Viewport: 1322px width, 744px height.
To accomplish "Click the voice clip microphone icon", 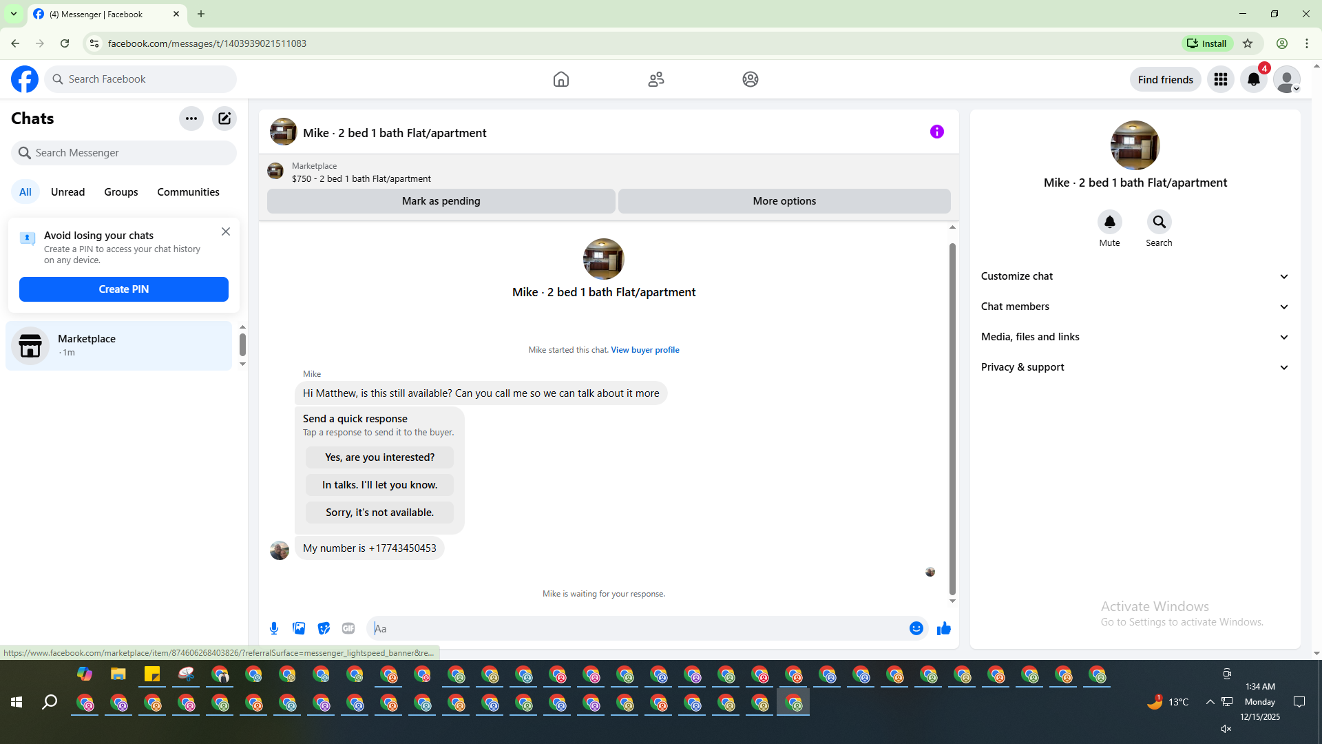I will [274, 628].
